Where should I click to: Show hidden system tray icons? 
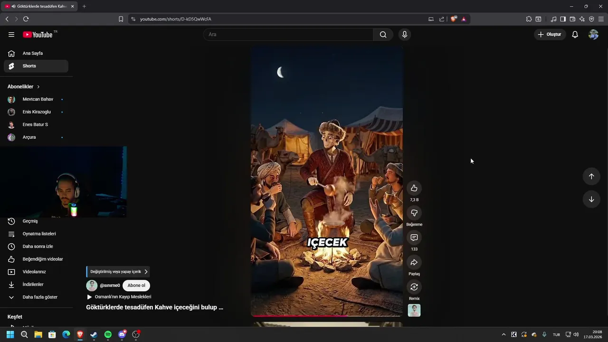click(503, 334)
